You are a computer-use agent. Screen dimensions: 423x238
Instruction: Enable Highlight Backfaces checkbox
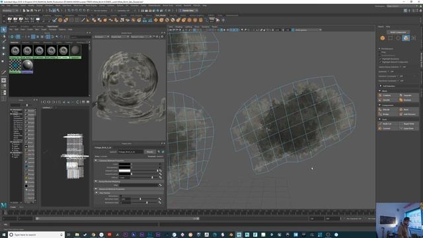[381, 59]
